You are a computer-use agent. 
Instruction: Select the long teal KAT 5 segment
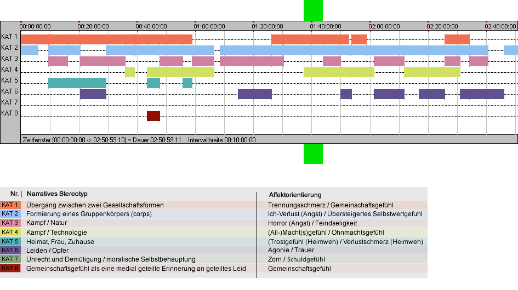[x=77, y=83]
